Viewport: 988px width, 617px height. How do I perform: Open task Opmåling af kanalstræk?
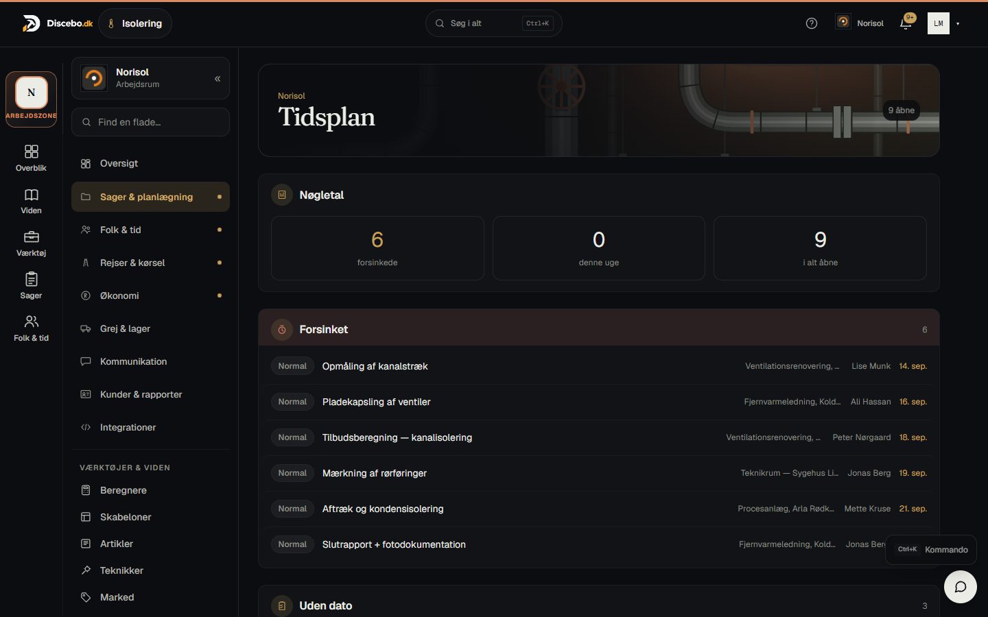[x=599, y=366]
